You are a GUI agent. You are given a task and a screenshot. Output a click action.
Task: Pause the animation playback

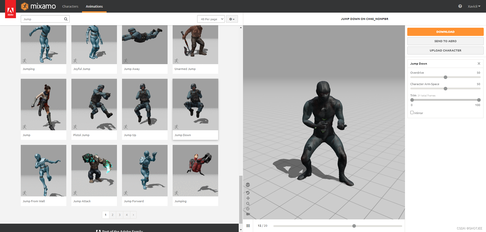tap(248, 226)
